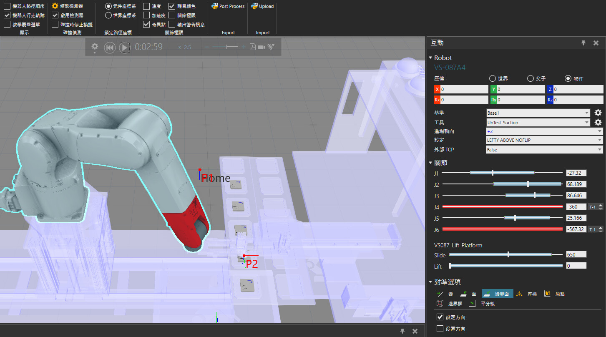Rewind simulation to start
This screenshot has height=337, width=606.
pyautogui.click(x=109, y=48)
